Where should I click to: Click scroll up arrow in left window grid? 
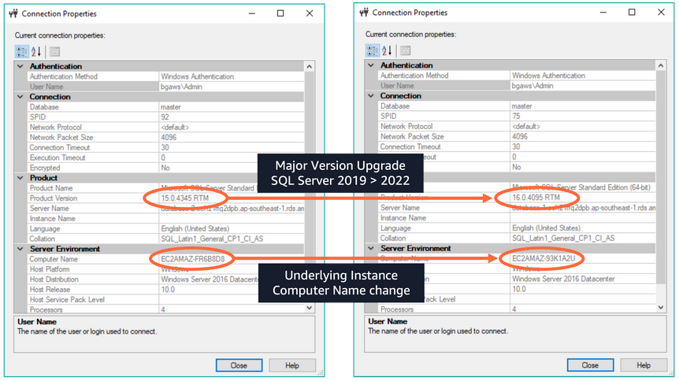click(x=310, y=66)
